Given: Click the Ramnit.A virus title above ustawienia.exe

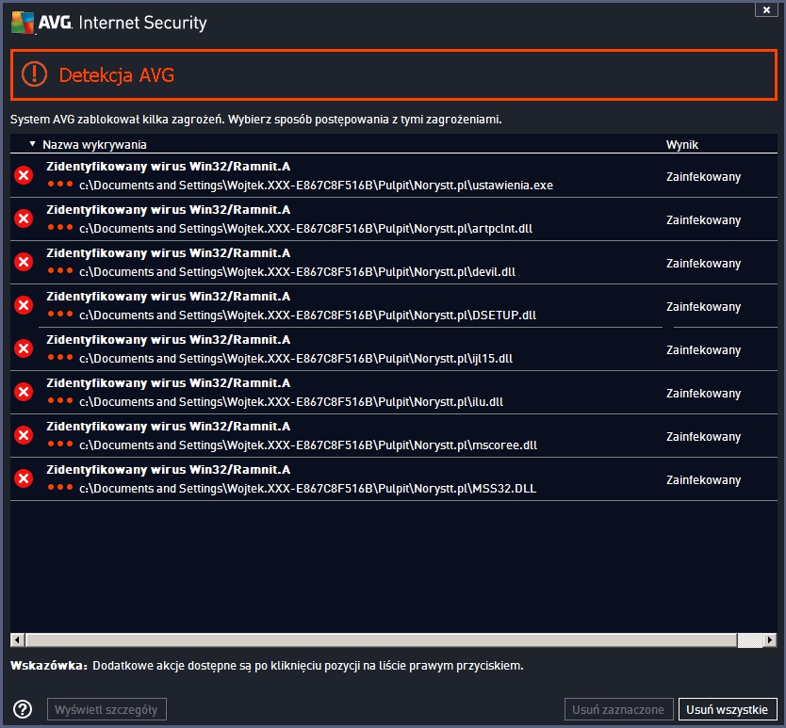Looking at the screenshot, I should pos(169,167).
